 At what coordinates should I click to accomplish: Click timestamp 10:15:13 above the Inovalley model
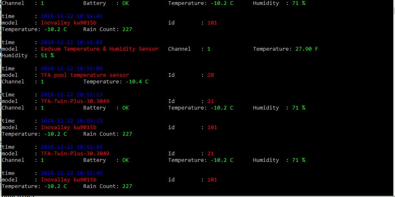pyautogui.click(x=71, y=121)
